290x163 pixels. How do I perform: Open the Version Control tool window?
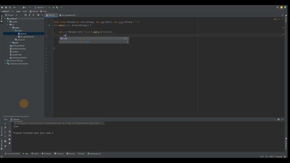pyautogui.click(x=12, y=153)
